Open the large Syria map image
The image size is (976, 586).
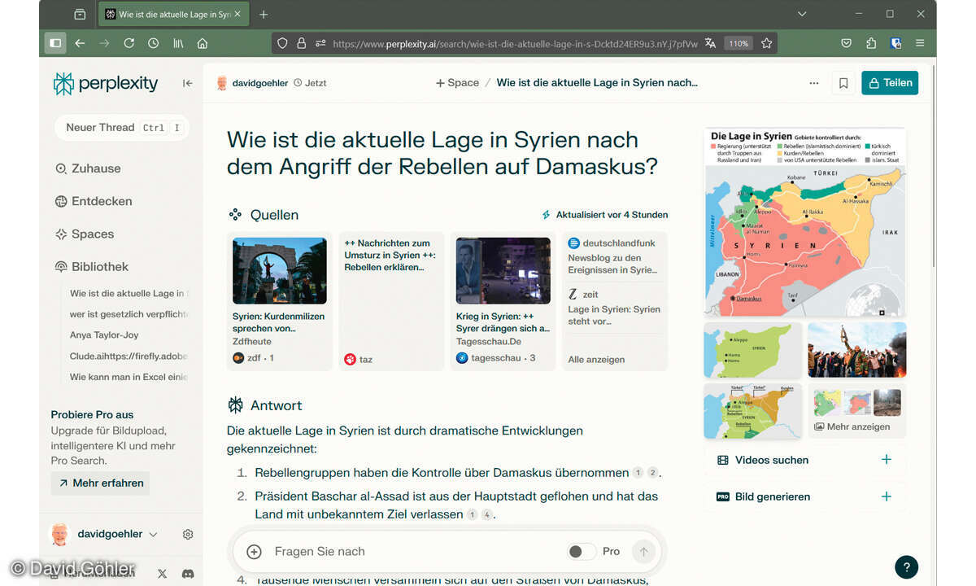pyautogui.click(x=804, y=221)
